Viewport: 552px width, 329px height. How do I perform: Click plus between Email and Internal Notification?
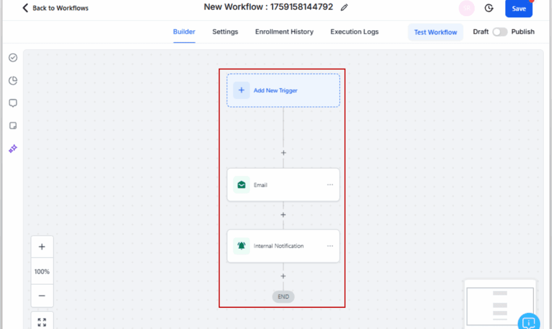pyautogui.click(x=284, y=215)
